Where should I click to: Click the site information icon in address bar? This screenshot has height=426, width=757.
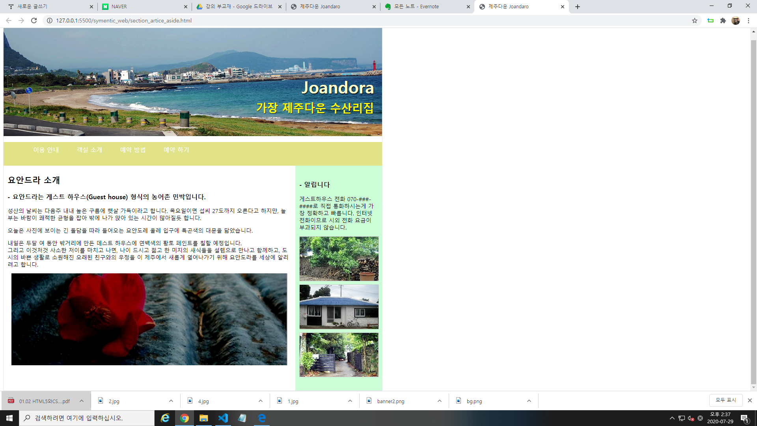[50, 21]
